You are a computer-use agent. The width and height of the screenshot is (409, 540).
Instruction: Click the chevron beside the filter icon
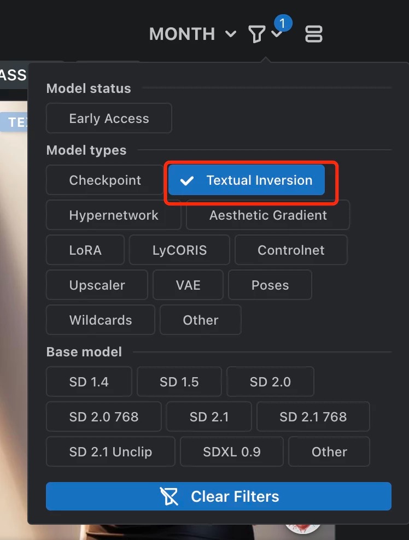(277, 34)
